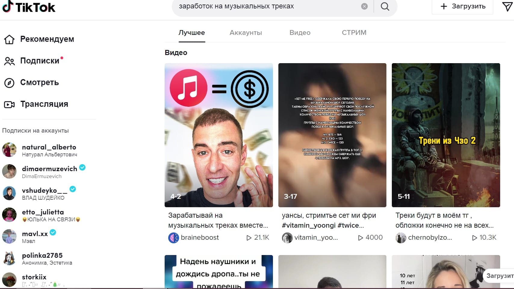The image size is (514, 289).
Task: Switch to the Видео tab
Action: (300, 32)
